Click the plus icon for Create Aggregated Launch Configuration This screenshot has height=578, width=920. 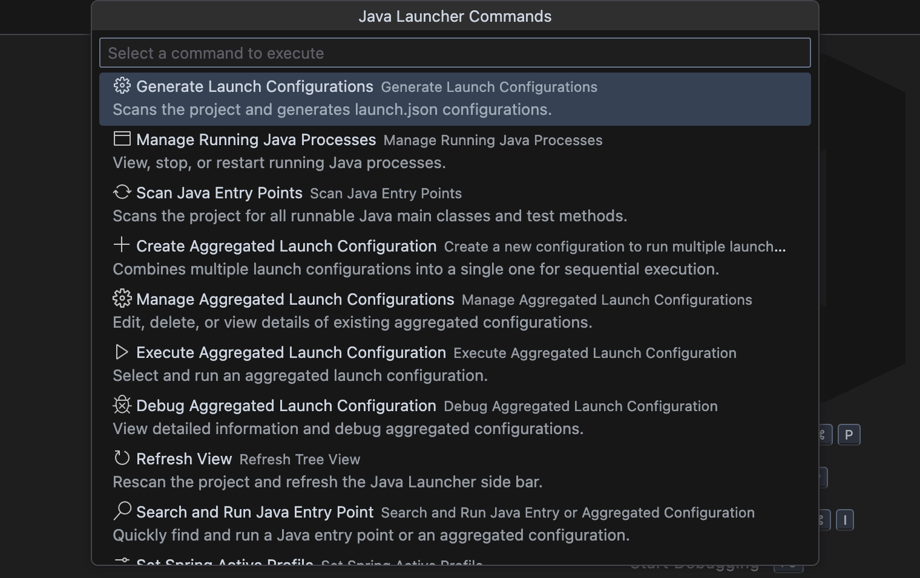pos(122,245)
